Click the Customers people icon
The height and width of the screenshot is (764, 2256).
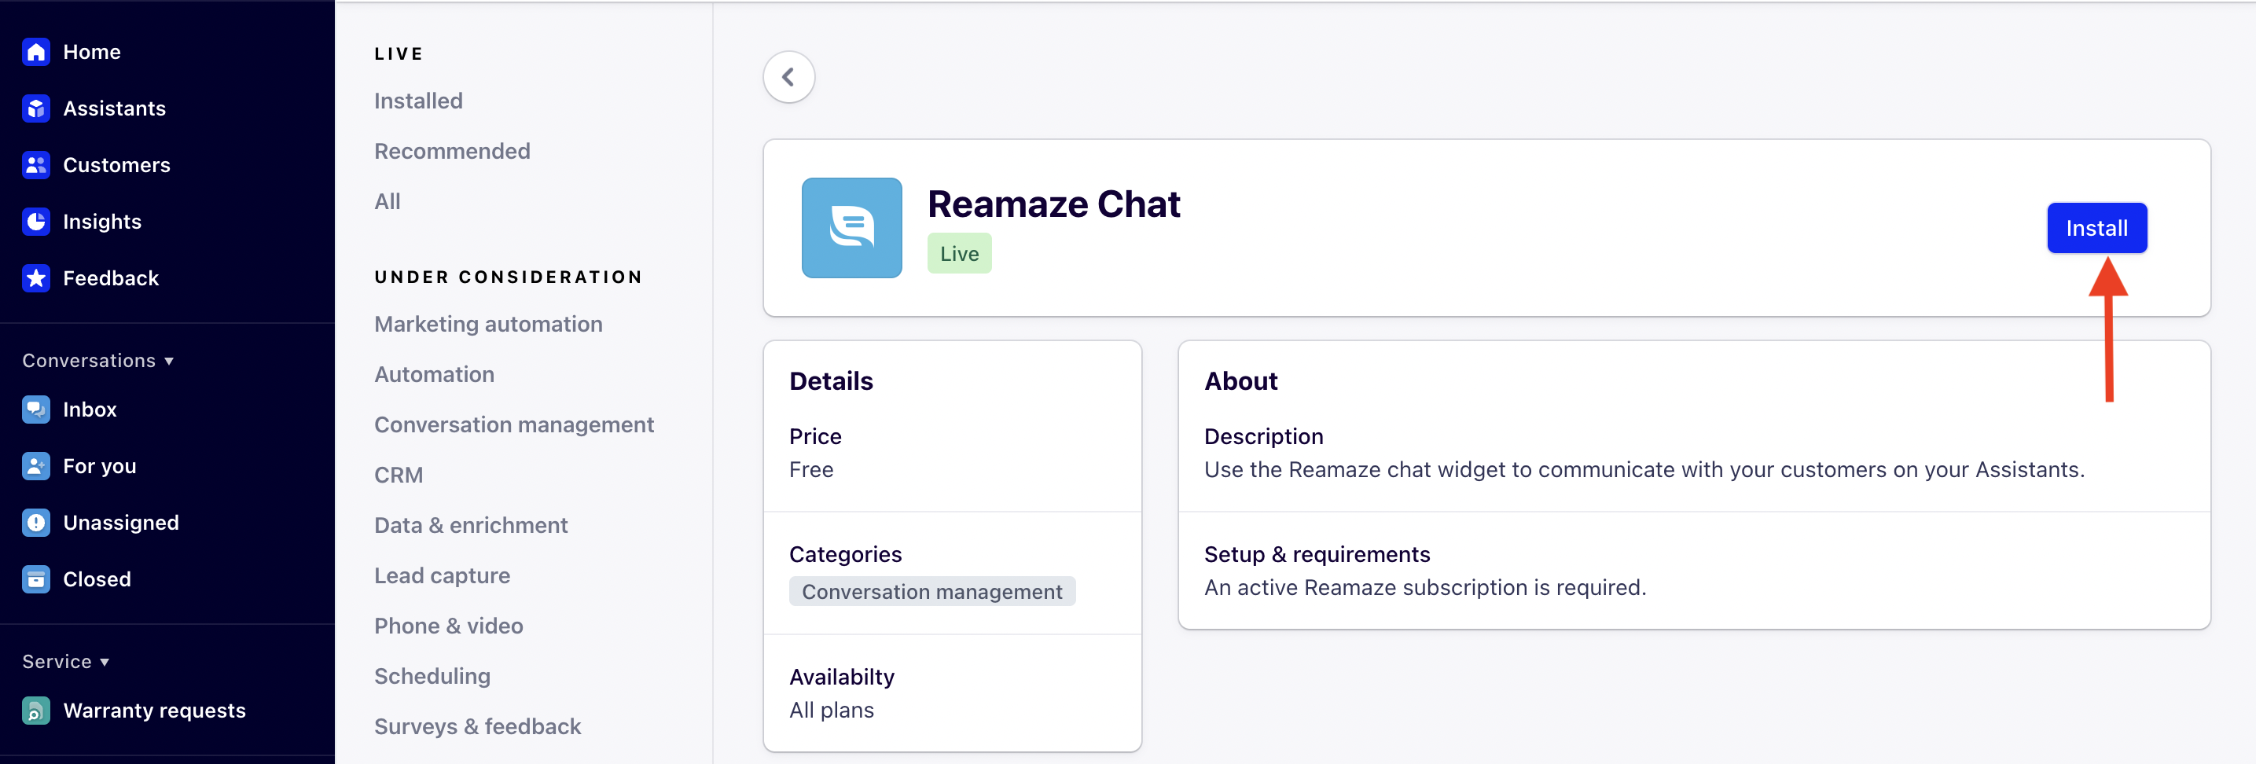pyautogui.click(x=36, y=165)
